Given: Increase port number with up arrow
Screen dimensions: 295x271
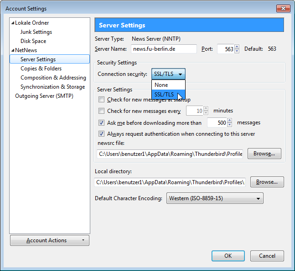Looking at the screenshot, I should click(237, 47).
